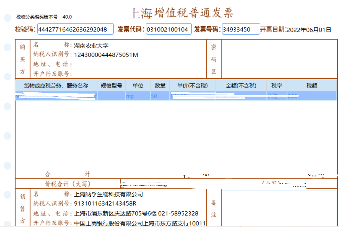
Task: Select buyer tax ID 12430000444875051M
Action: coord(106,55)
